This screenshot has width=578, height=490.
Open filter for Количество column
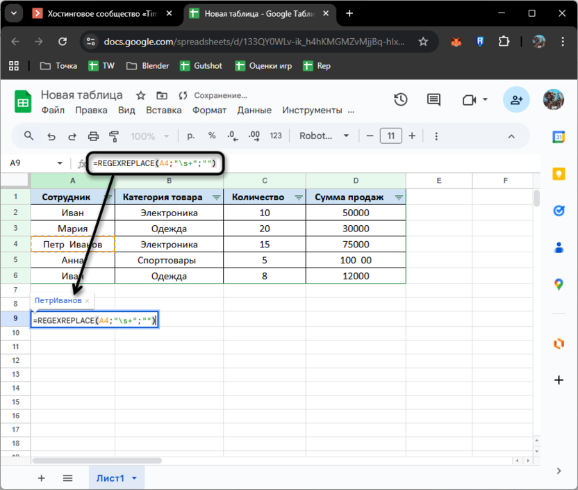[299, 198]
